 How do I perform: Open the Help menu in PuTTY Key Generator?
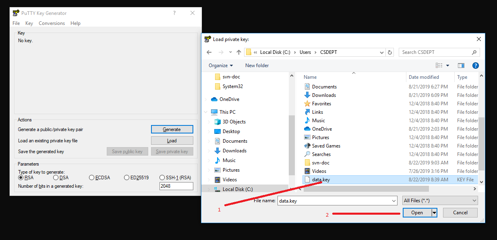point(75,23)
